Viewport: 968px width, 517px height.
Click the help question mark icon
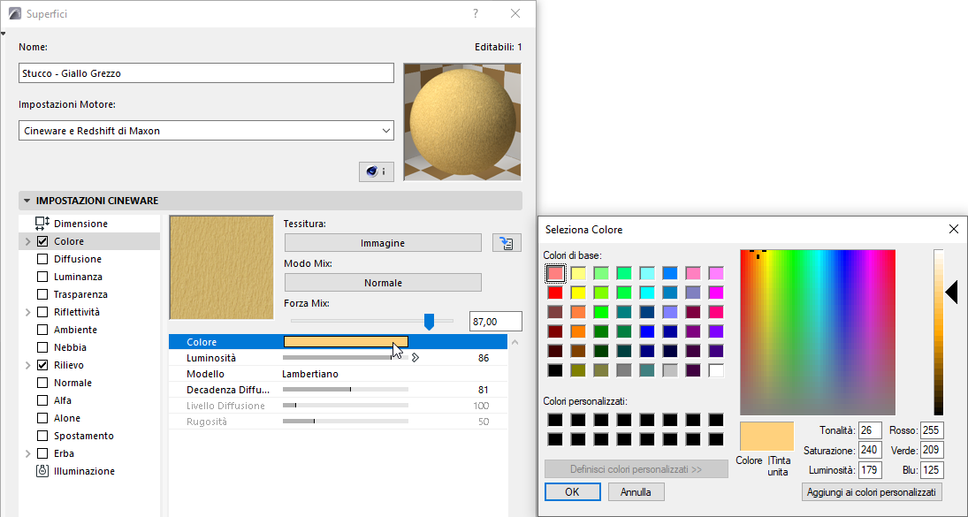[475, 12]
